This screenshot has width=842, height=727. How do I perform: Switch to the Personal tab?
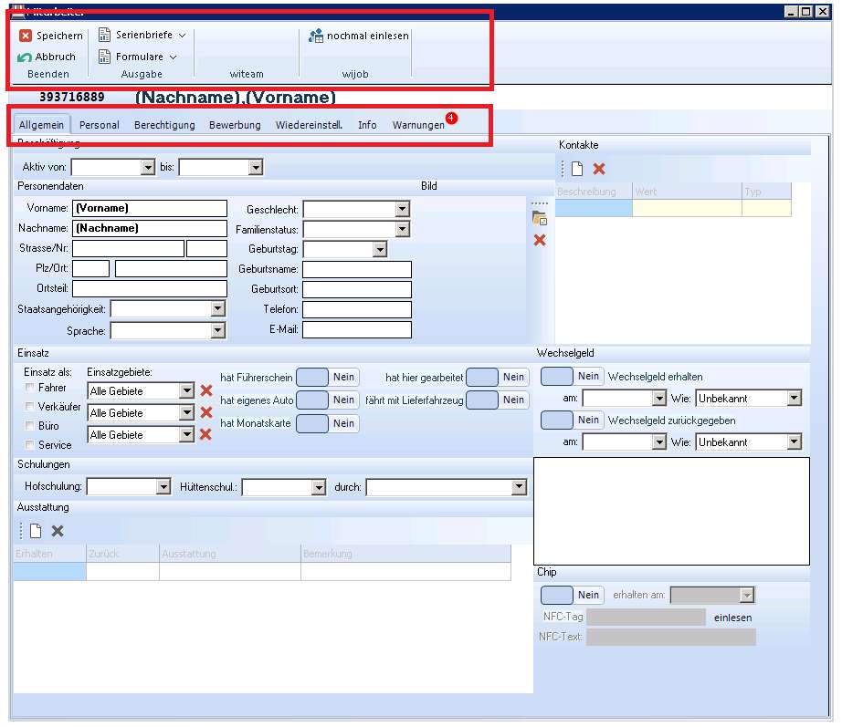[x=99, y=125]
